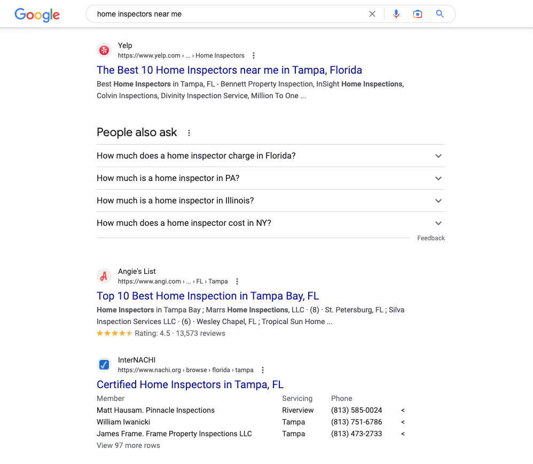Expand home inspector cost in NY question
Screen dimensions: 533x464
[271, 223]
